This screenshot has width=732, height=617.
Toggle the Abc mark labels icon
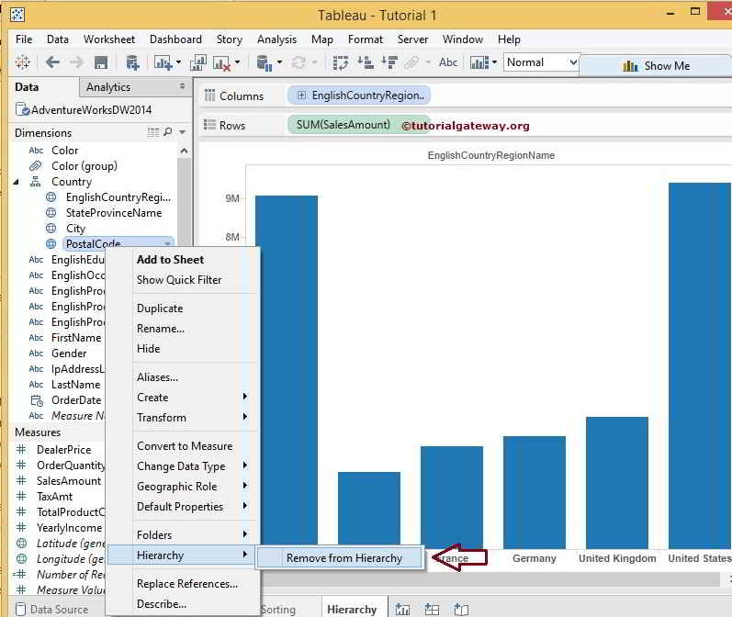pos(448,62)
